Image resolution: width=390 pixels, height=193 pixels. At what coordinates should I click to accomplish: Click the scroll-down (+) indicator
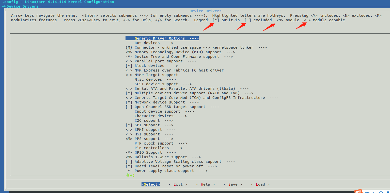130,175
